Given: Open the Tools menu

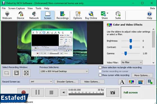Looking at the screenshot, I should pos(38,8).
